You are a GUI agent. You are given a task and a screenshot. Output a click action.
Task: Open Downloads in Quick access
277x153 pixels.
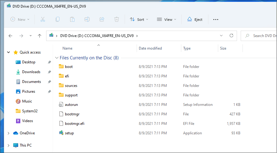click(x=31, y=72)
